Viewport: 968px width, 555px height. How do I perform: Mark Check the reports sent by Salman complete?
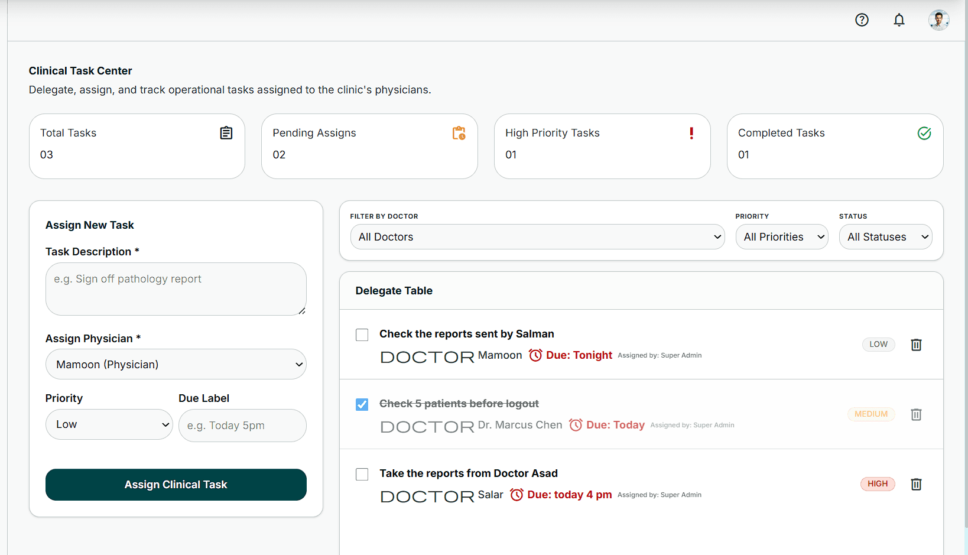362,335
